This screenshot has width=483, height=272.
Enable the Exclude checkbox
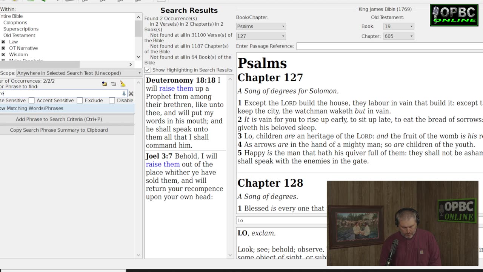tap(80, 100)
